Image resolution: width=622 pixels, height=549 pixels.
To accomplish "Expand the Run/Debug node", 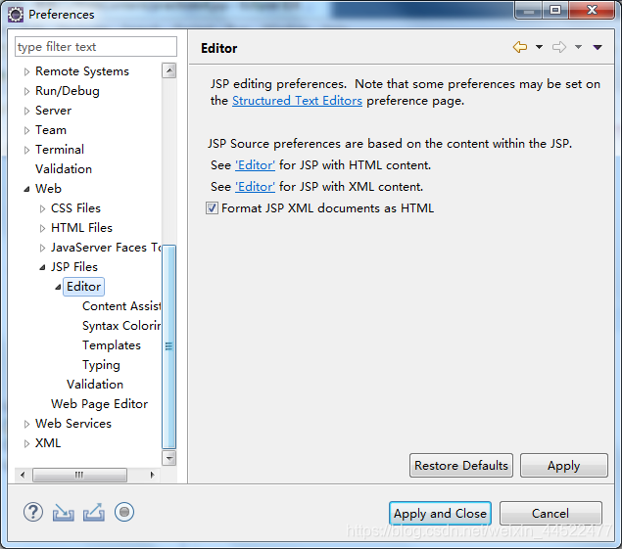I will tap(26, 92).
